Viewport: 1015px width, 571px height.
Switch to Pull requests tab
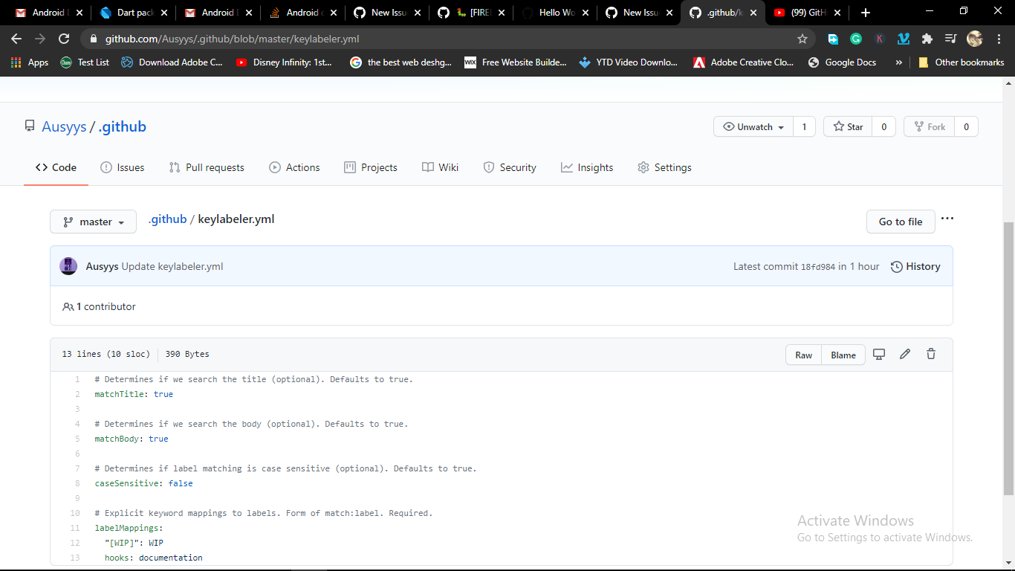[x=207, y=167]
